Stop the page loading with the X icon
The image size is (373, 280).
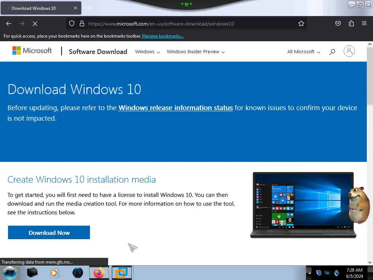[35, 24]
